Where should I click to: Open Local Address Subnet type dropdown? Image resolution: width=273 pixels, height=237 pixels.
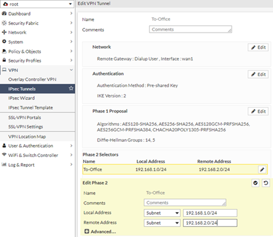click(162, 213)
